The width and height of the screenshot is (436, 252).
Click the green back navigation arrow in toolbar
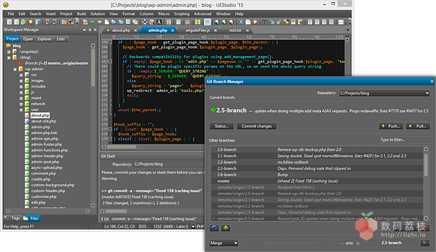pyautogui.click(x=93, y=22)
